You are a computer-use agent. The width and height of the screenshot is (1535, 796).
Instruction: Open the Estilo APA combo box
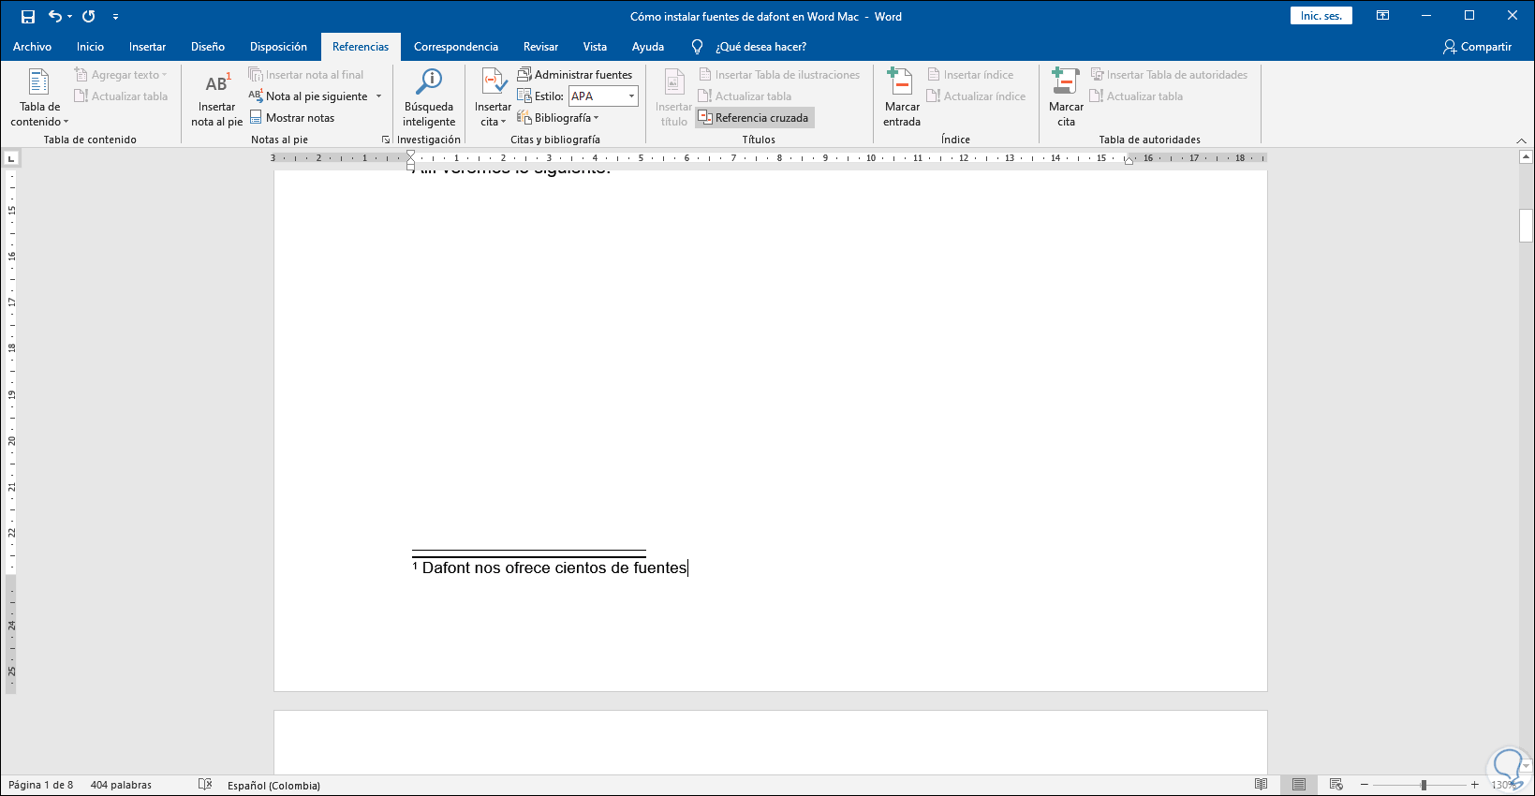(603, 96)
